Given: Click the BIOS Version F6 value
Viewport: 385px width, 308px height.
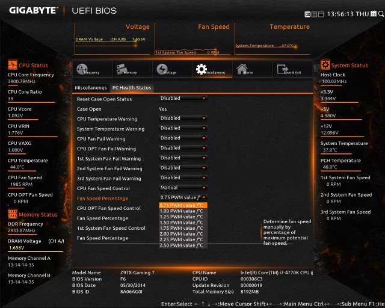Looking at the screenshot, I should click(123, 279).
